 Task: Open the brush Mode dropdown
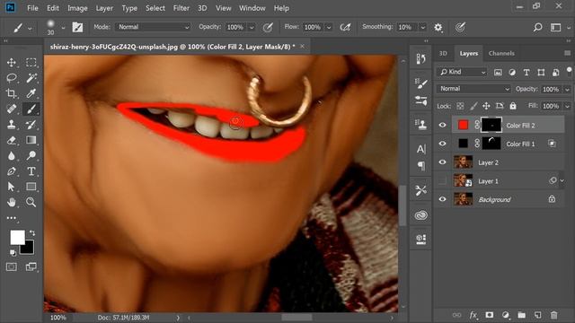pos(153,27)
